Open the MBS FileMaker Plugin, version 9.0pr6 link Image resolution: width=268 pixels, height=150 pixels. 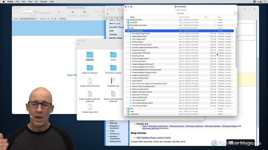pyautogui.click(x=154, y=137)
